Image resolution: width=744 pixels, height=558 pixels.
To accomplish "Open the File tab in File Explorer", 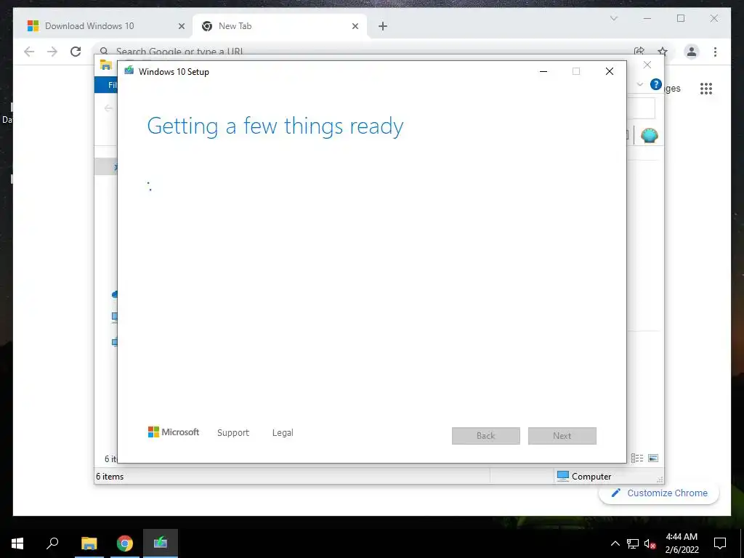I will coord(106,85).
